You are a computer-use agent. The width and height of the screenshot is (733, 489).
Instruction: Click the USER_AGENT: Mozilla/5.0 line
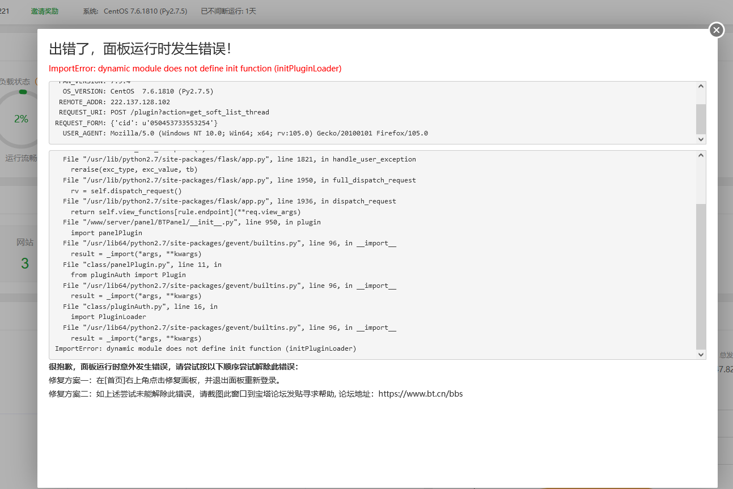click(245, 134)
